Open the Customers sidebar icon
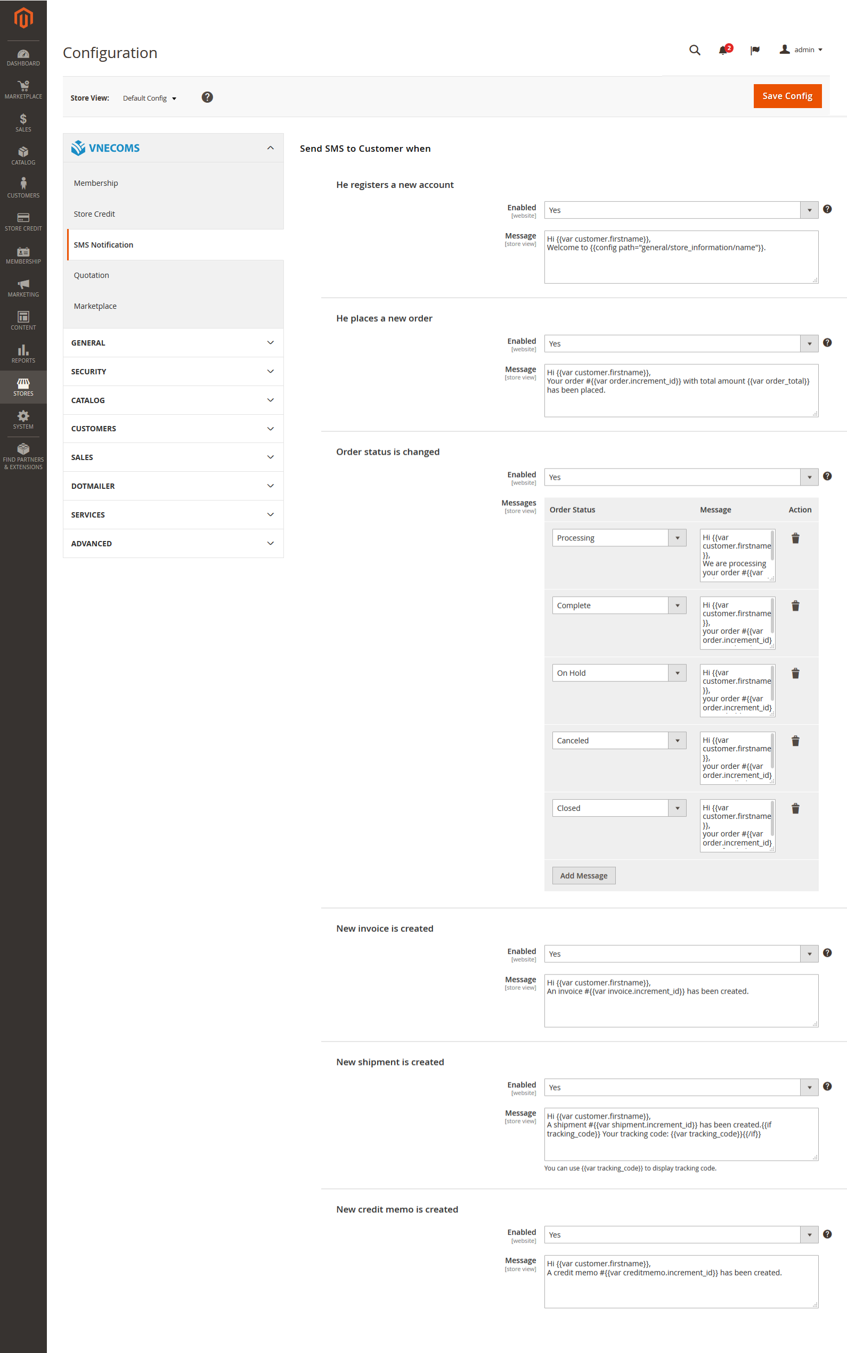Viewport: 847px width, 1353px height. (x=23, y=189)
